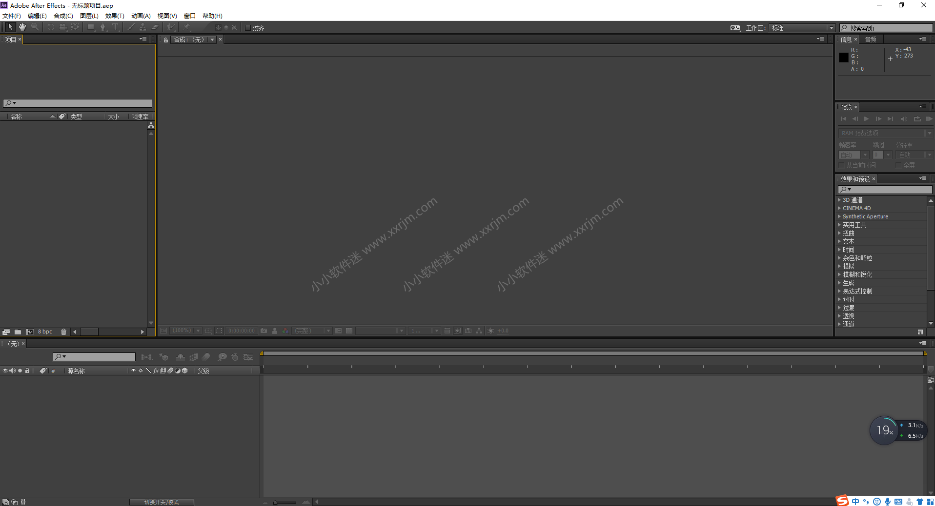The width and height of the screenshot is (935, 506).
Task: Select the Type text tool
Action: [x=115, y=27]
